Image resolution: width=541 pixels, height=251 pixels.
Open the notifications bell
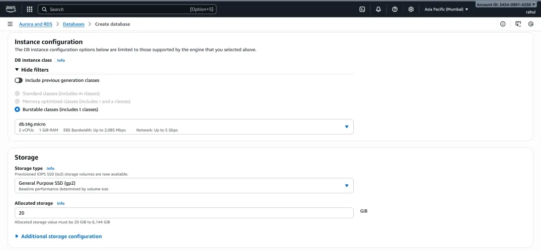tap(378, 9)
